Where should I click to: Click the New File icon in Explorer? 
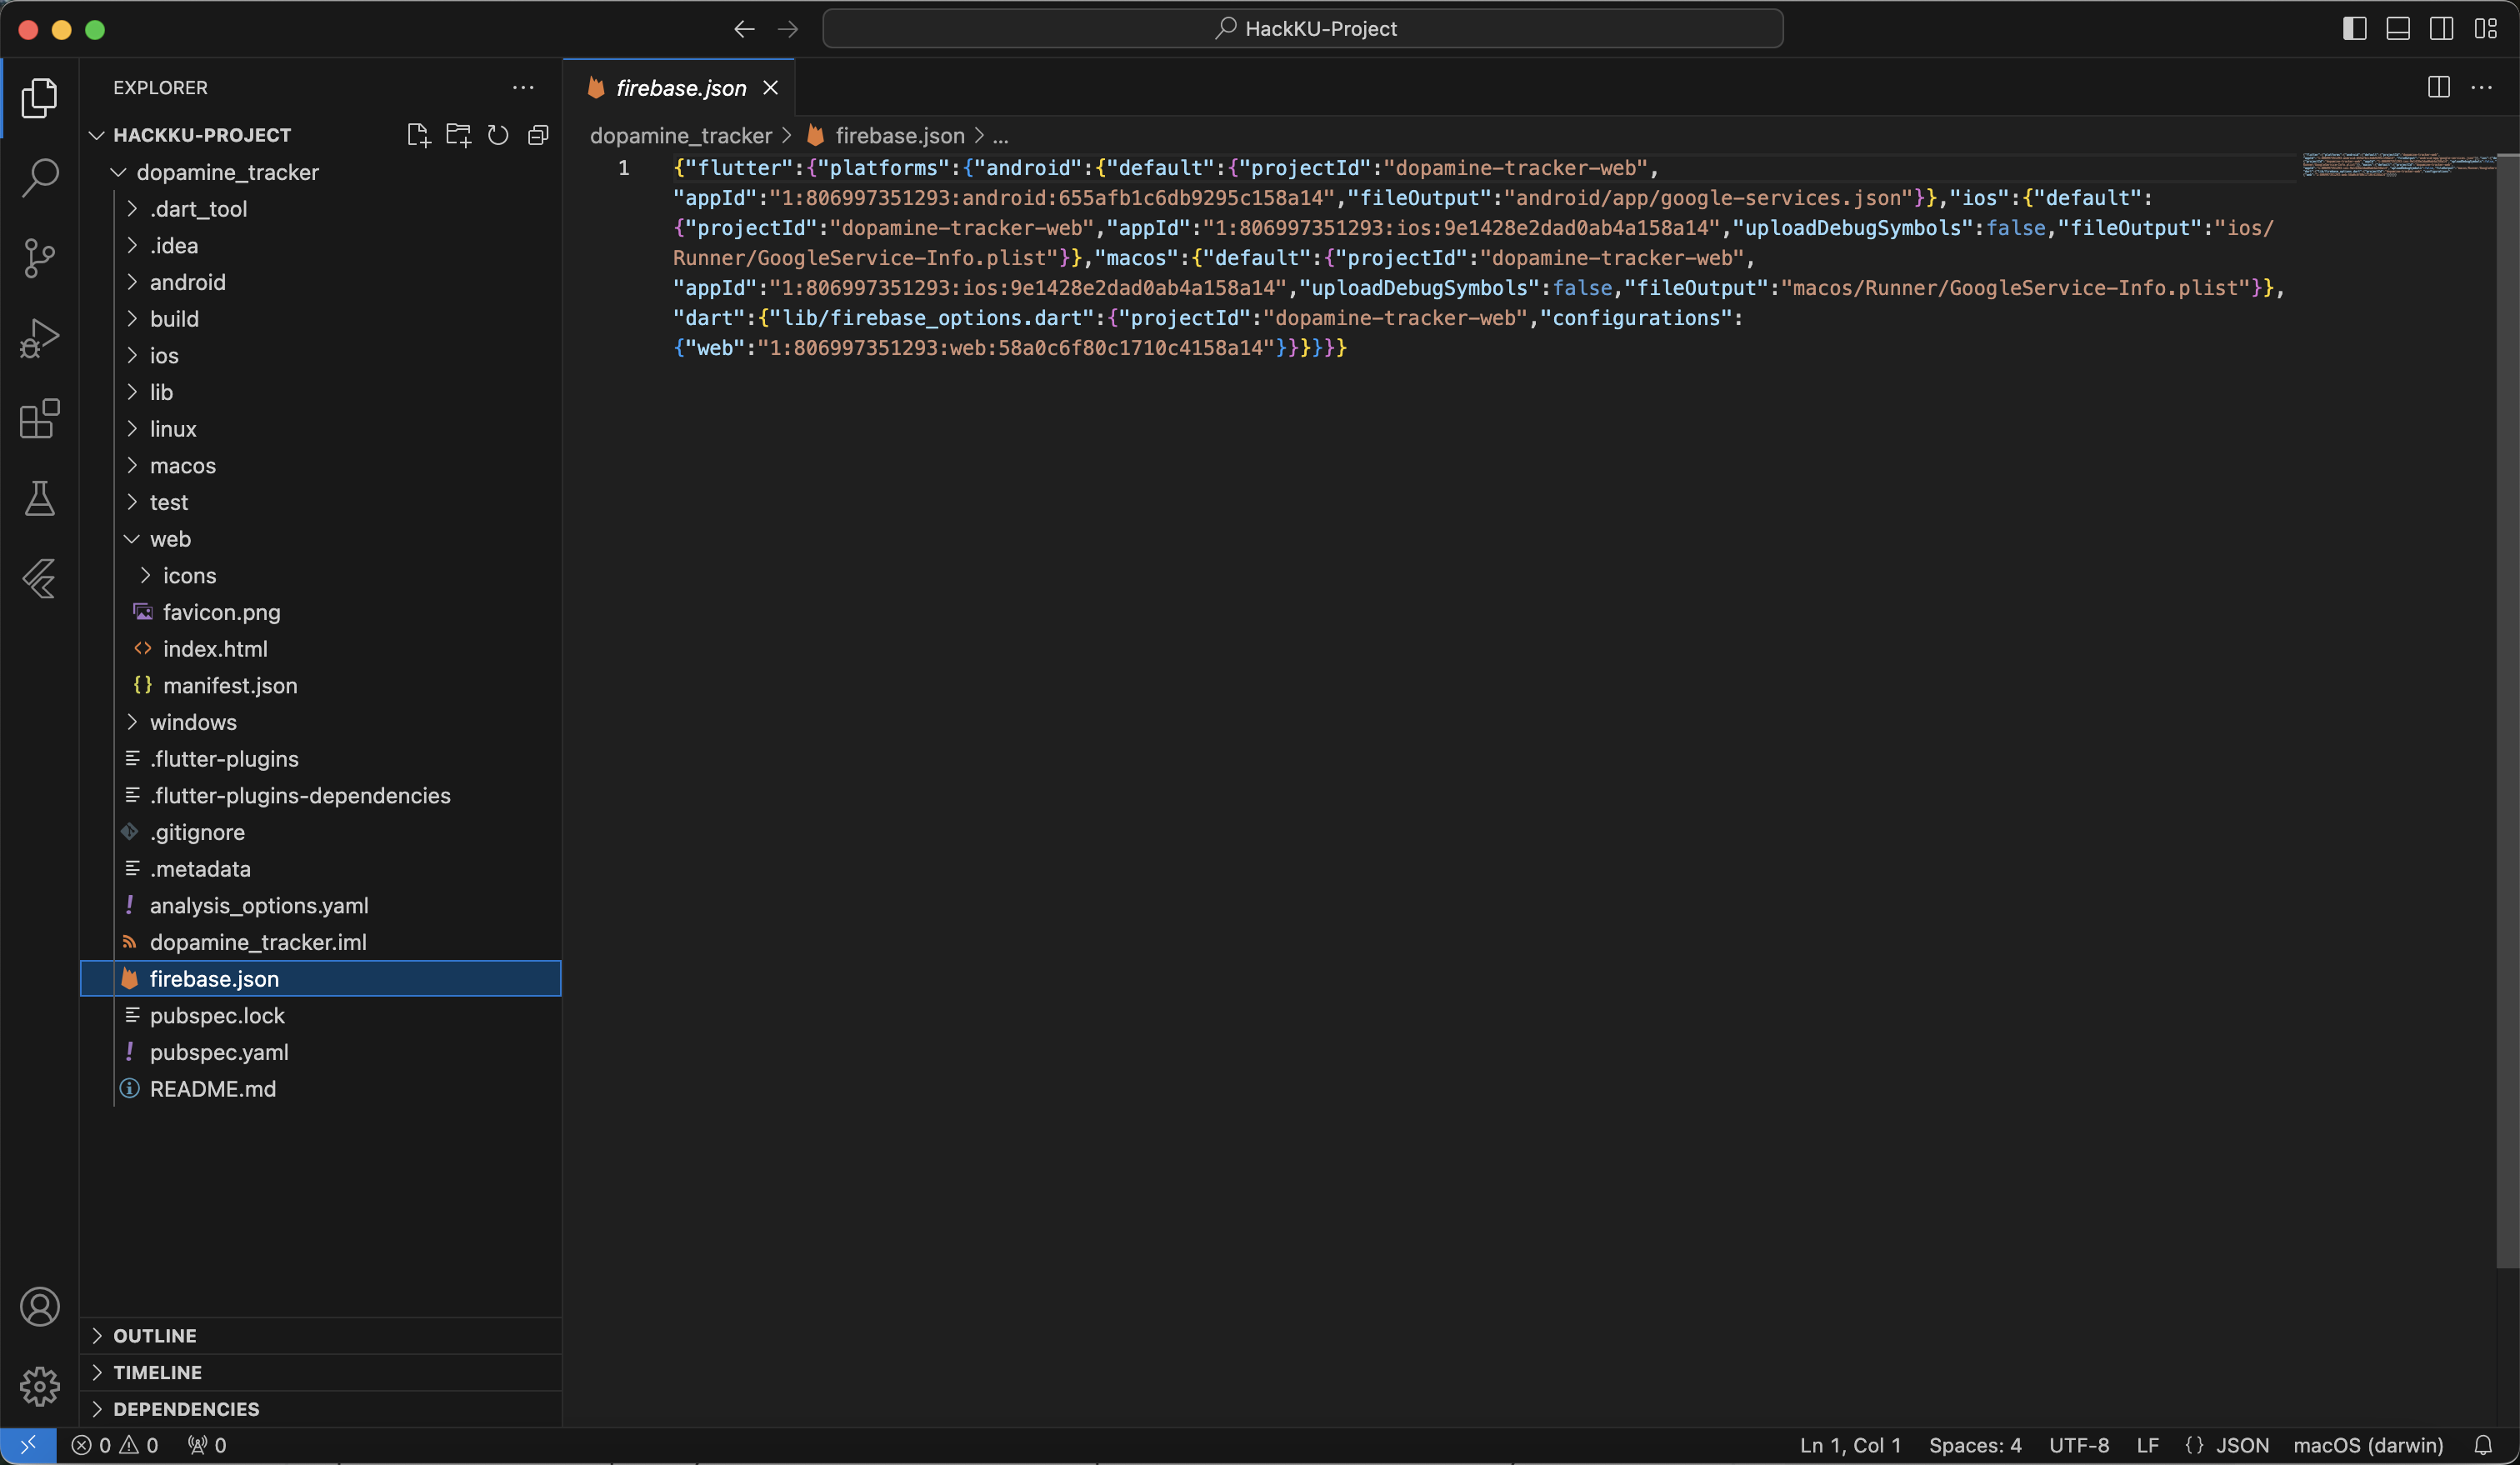coord(418,135)
